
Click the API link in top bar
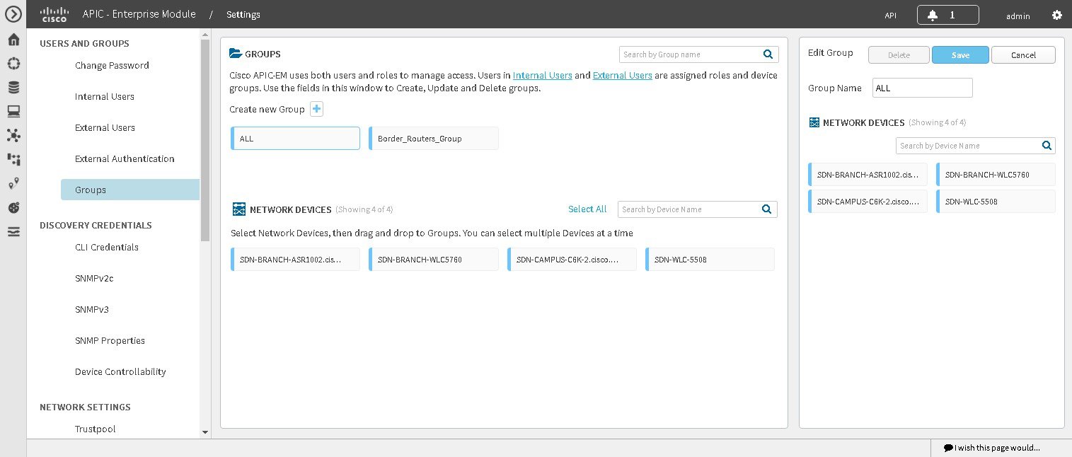coord(890,16)
